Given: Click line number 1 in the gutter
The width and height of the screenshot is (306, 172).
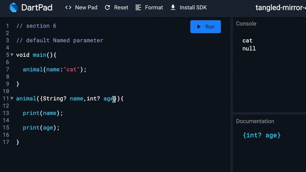Looking at the screenshot, I should (x=8, y=26).
